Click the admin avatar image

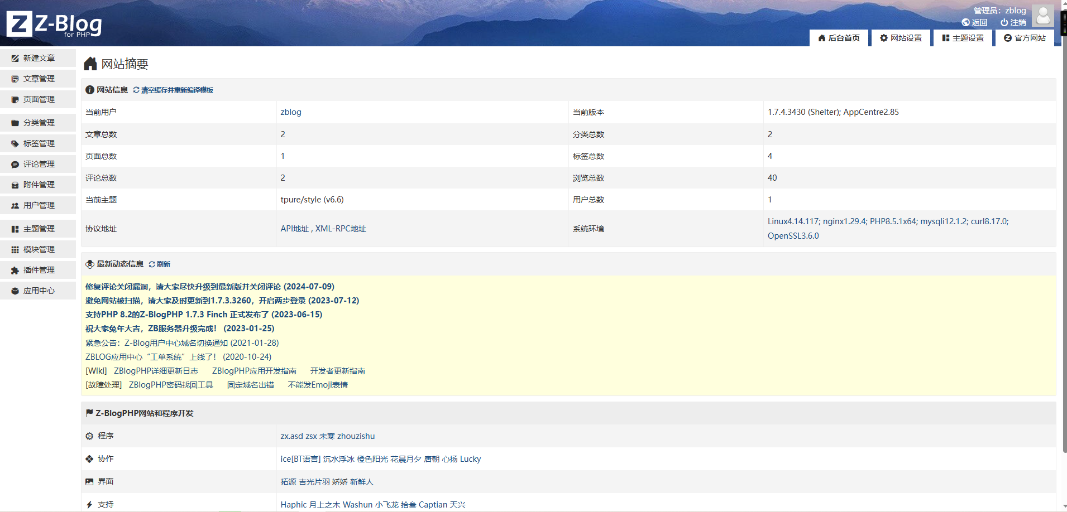point(1042,16)
